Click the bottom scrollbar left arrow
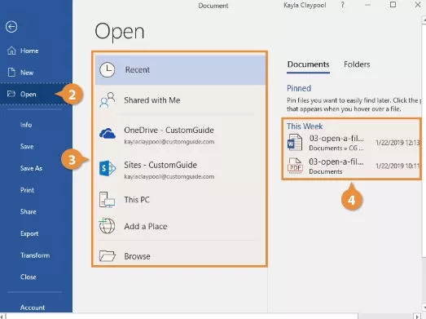Viewport: 426px width, 319px height. (x=2, y=317)
